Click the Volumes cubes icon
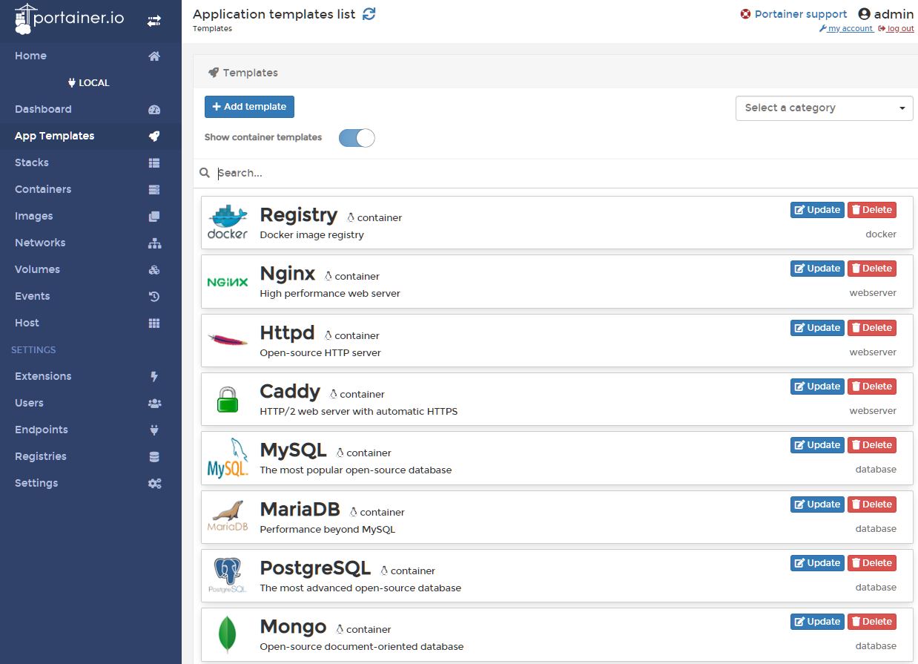 click(x=154, y=269)
